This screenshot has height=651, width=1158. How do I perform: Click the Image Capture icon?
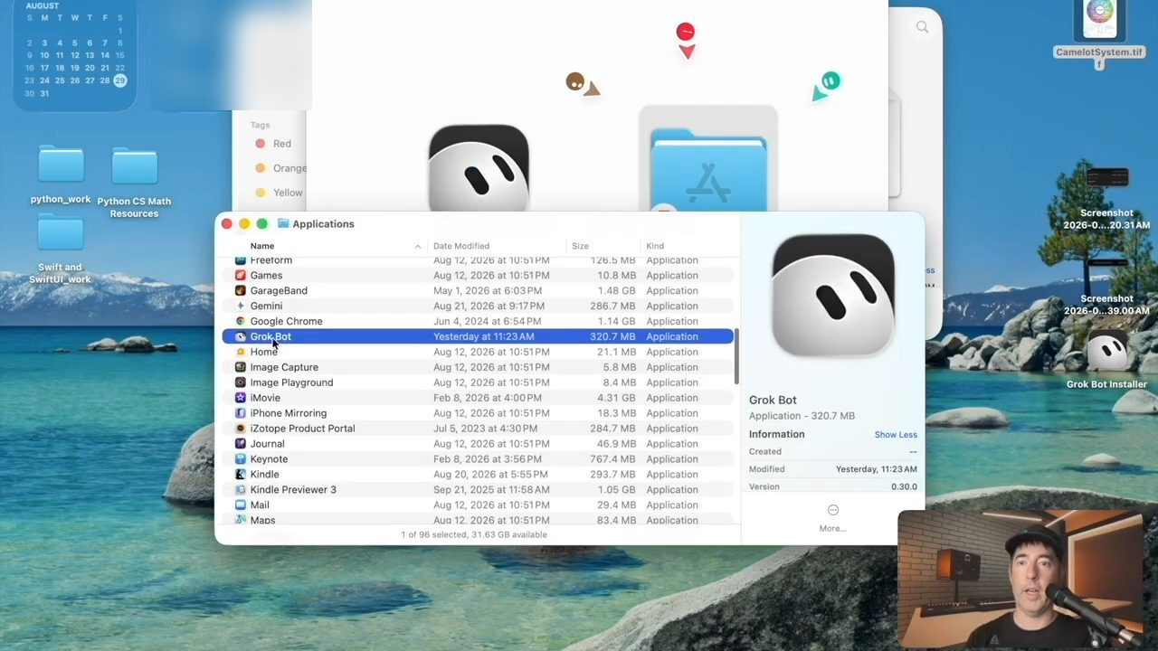click(240, 367)
